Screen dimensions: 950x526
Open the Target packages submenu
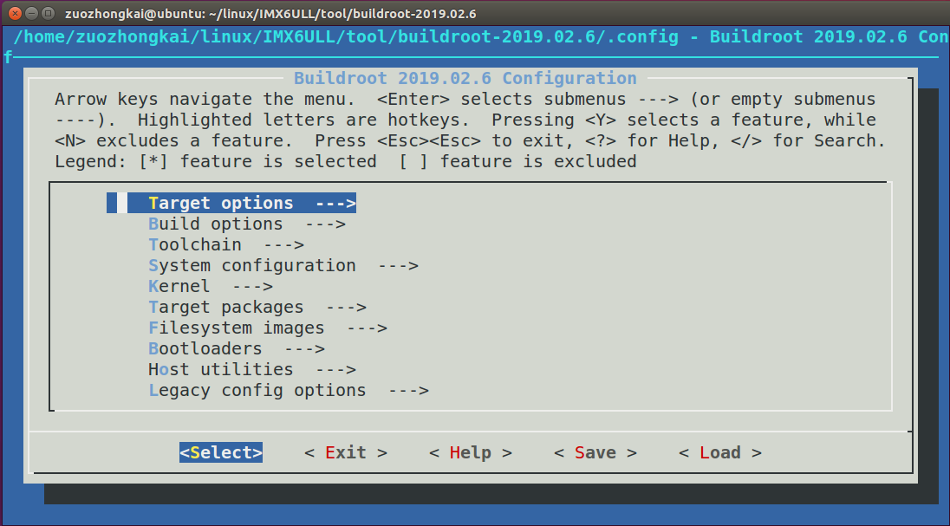[x=257, y=308]
